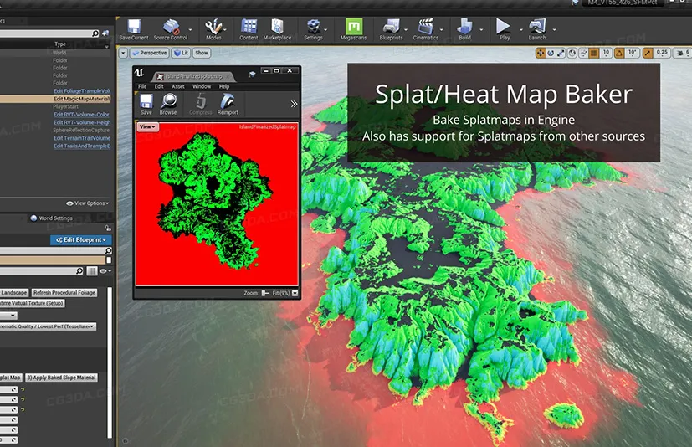Screen dimensions: 692x447
Task: Open the Blueprints toolbar icon
Action: click(391, 29)
